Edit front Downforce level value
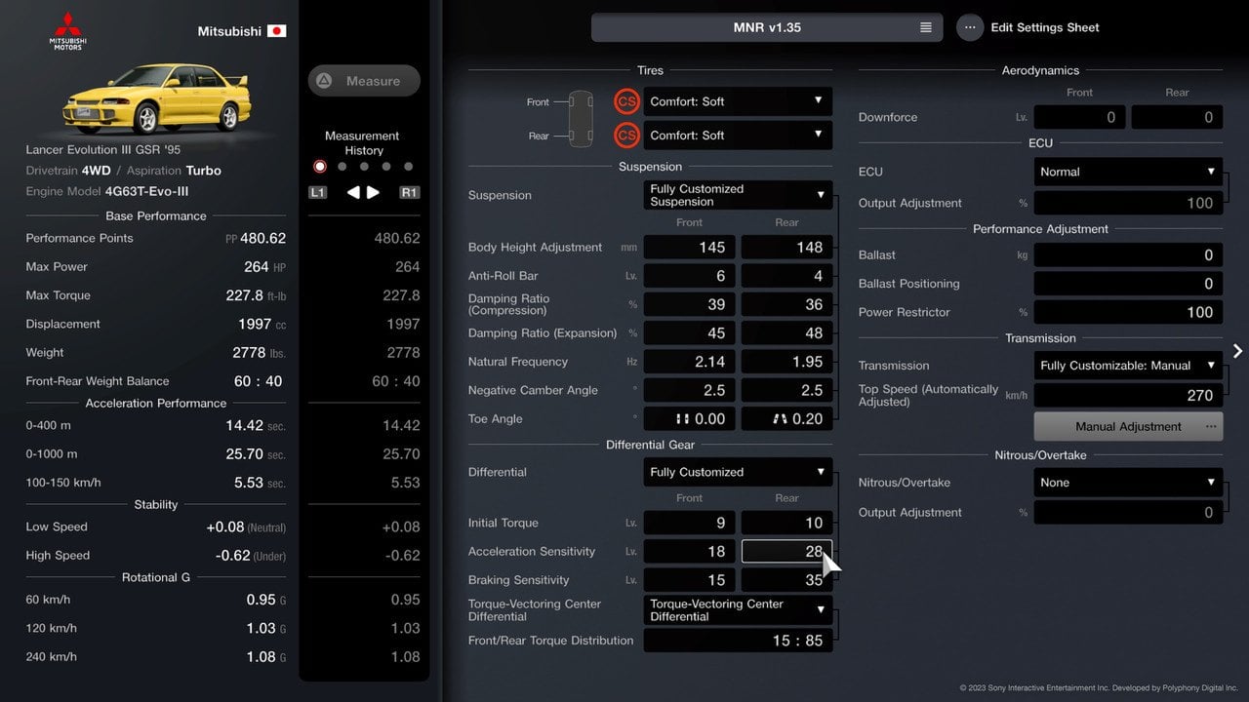This screenshot has height=702, width=1249. (x=1079, y=117)
